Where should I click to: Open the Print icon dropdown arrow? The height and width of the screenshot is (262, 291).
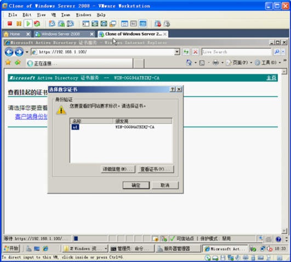pos(222,63)
